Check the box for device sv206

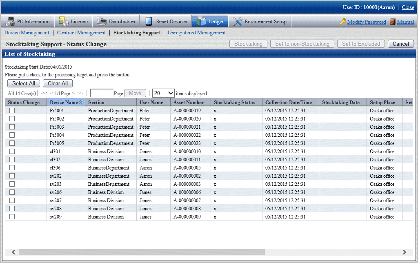(12, 192)
